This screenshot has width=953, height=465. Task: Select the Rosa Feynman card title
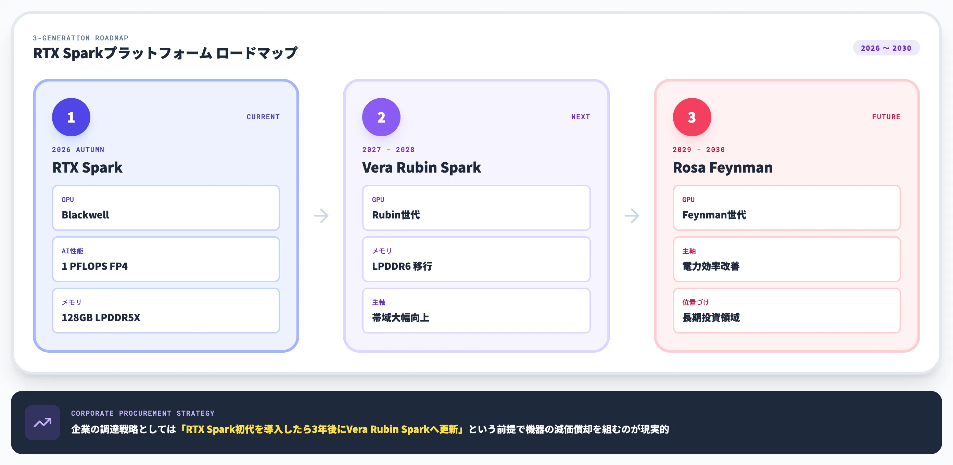[723, 167]
